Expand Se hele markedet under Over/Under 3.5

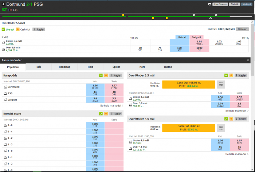coord(237,111)
